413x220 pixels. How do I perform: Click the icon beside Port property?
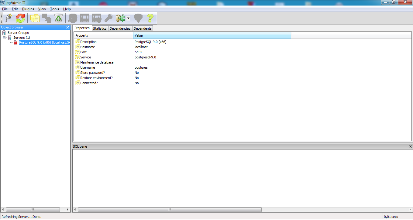(x=77, y=52)
